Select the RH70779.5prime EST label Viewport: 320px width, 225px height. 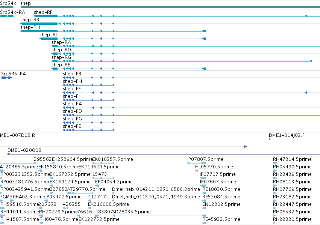[58, 212]
